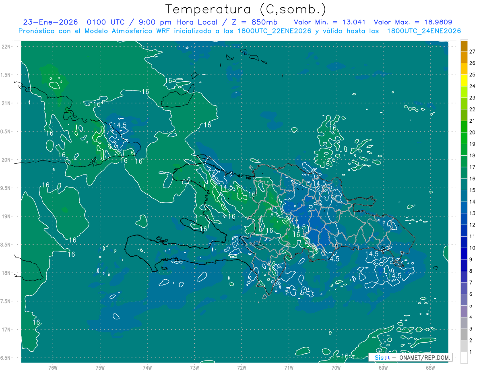Image resolution: width=483 pixels, height=373 pixels.
Task: Click the 'ONAMET/REP.DOM.' credit label
Action: click(x=425, y=358)
